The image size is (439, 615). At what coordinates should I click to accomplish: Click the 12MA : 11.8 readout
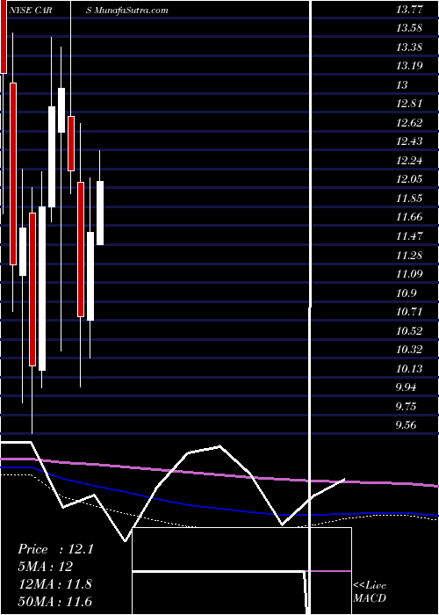[x=55, y=584]
